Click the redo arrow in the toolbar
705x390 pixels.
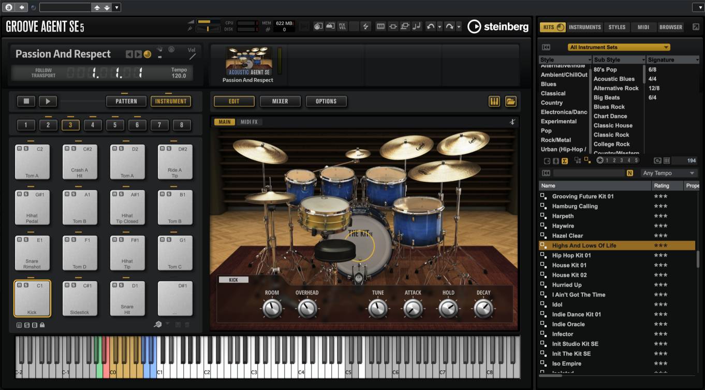click(x=449, y=26)
